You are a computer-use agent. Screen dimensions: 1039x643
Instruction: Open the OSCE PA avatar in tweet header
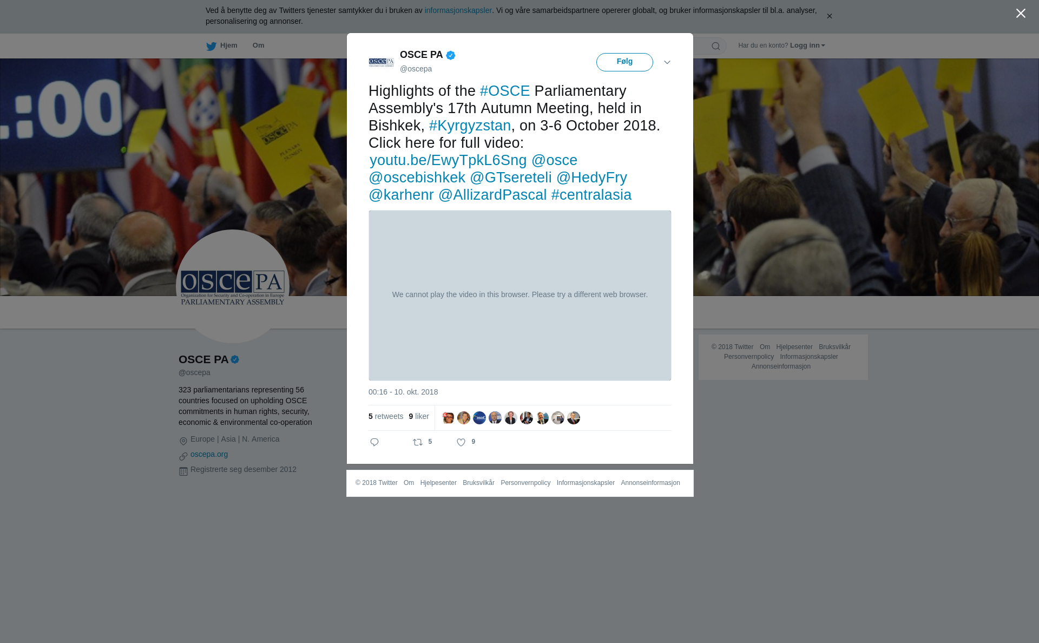tap(382, 62)
